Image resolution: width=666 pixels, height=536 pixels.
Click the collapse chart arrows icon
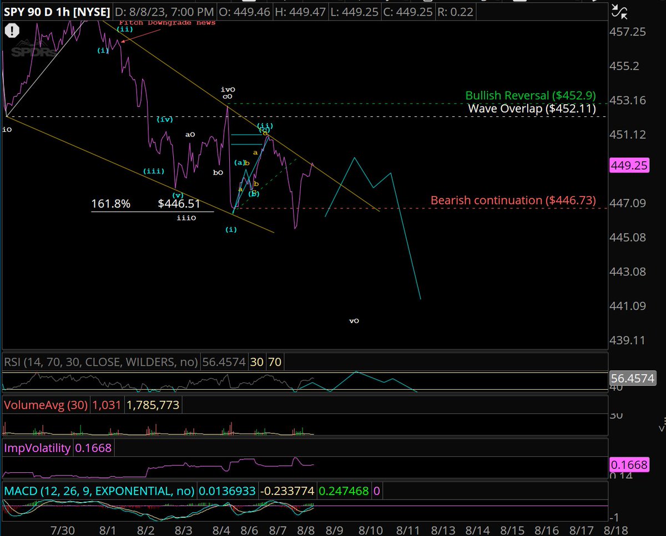pos(618,12)
